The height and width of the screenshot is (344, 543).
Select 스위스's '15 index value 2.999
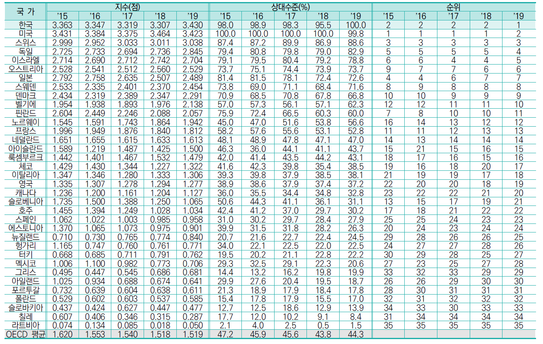point(62,42)
